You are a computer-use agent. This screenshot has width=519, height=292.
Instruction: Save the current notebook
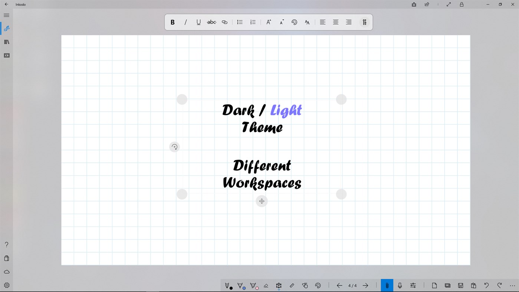pyautogui.click(x=460, y=285)
